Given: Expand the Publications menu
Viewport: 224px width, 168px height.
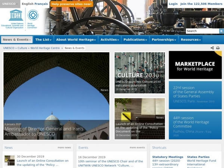Looking at the screenshot, I should click(x=135, y=40).
